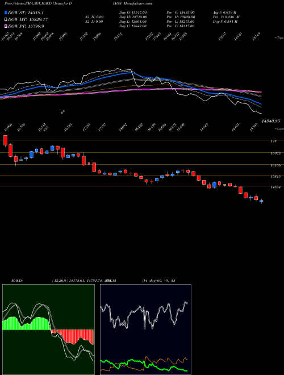Click the '52 L: 0.00' value

94,22
